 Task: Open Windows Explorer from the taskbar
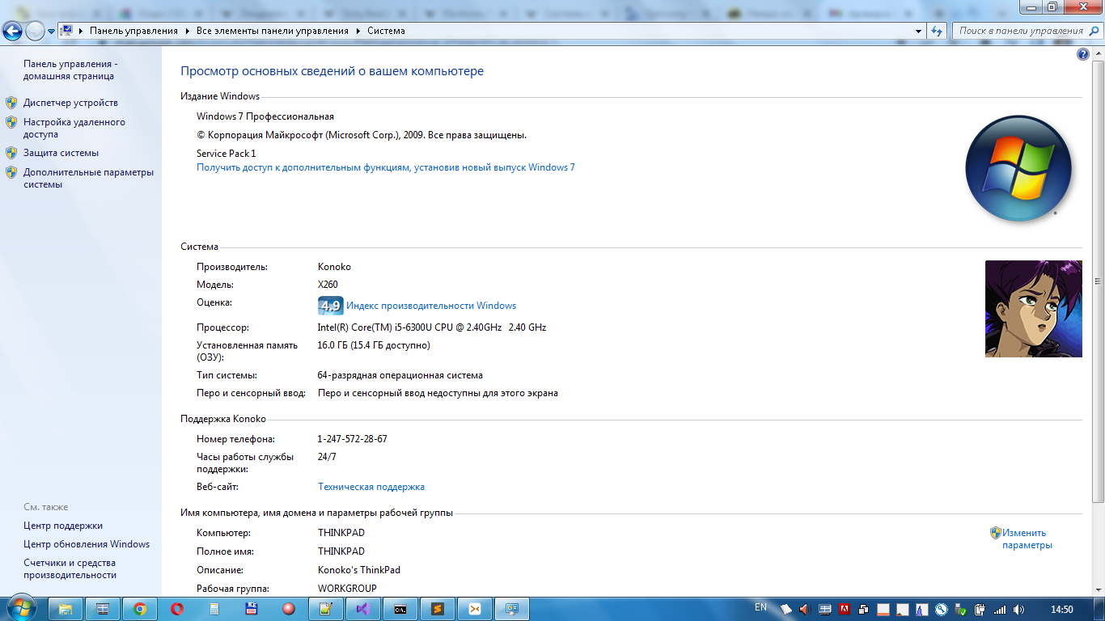[x=66, y=609]
